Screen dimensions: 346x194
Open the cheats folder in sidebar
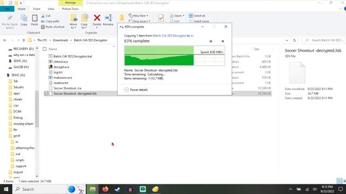coord(18,99)
